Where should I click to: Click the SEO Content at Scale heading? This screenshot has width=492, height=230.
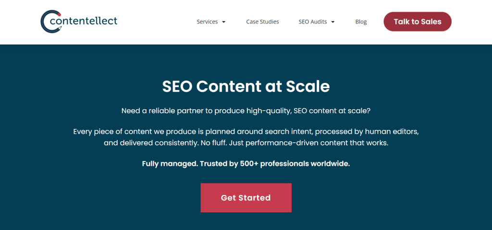[x=246, y=86]
